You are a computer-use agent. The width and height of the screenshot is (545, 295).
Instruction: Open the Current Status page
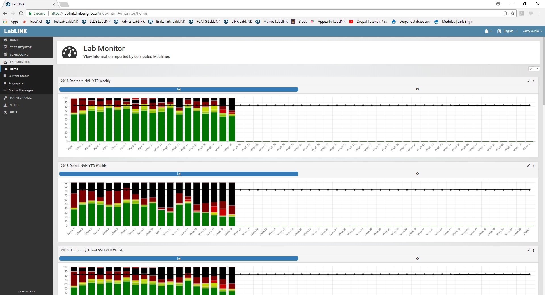coord(19,76)
